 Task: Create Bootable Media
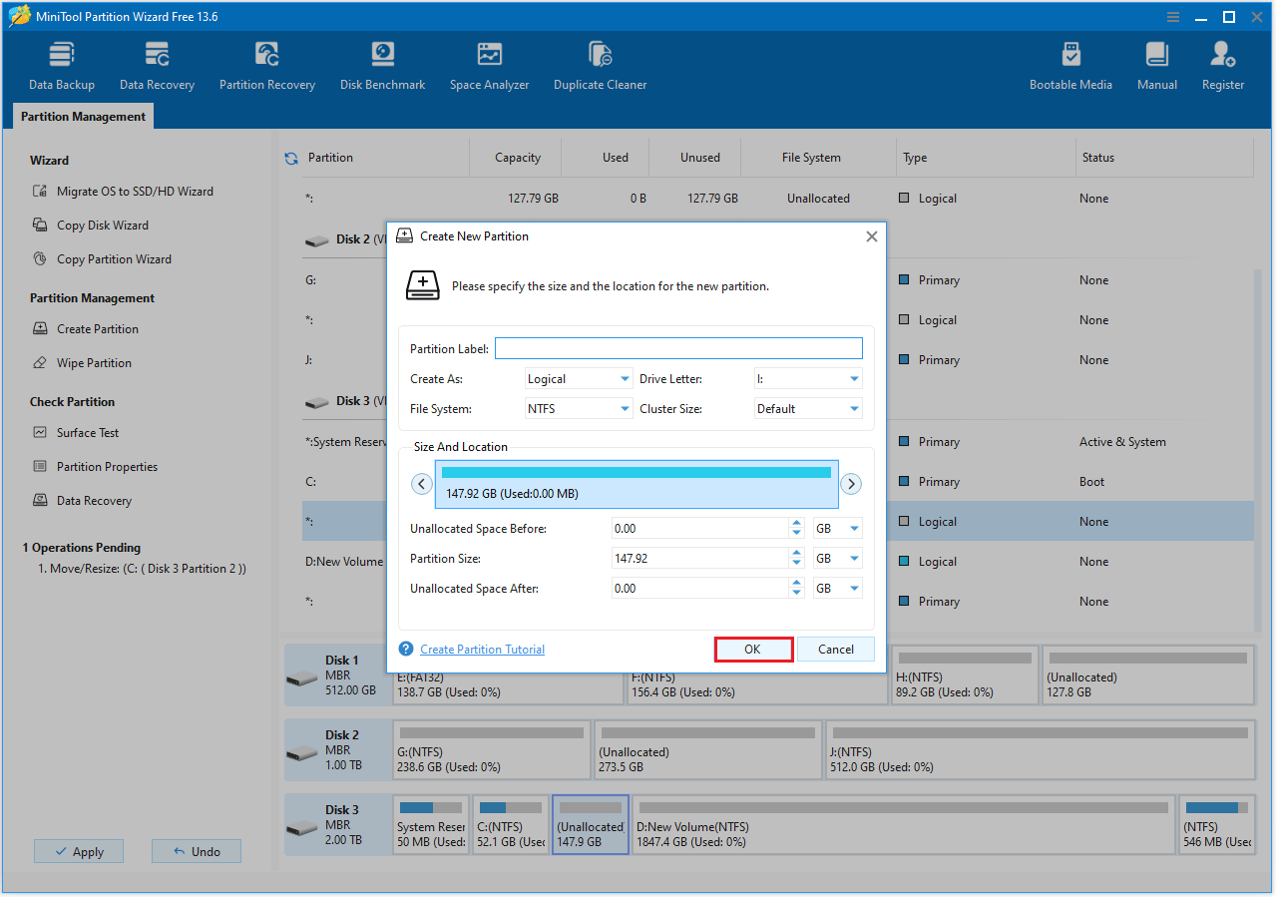tap(1070, 66)
